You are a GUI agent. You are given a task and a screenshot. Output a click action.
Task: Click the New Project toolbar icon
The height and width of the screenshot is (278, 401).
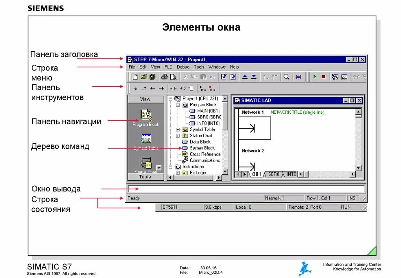pyautogui.click(x=135, y=77)
